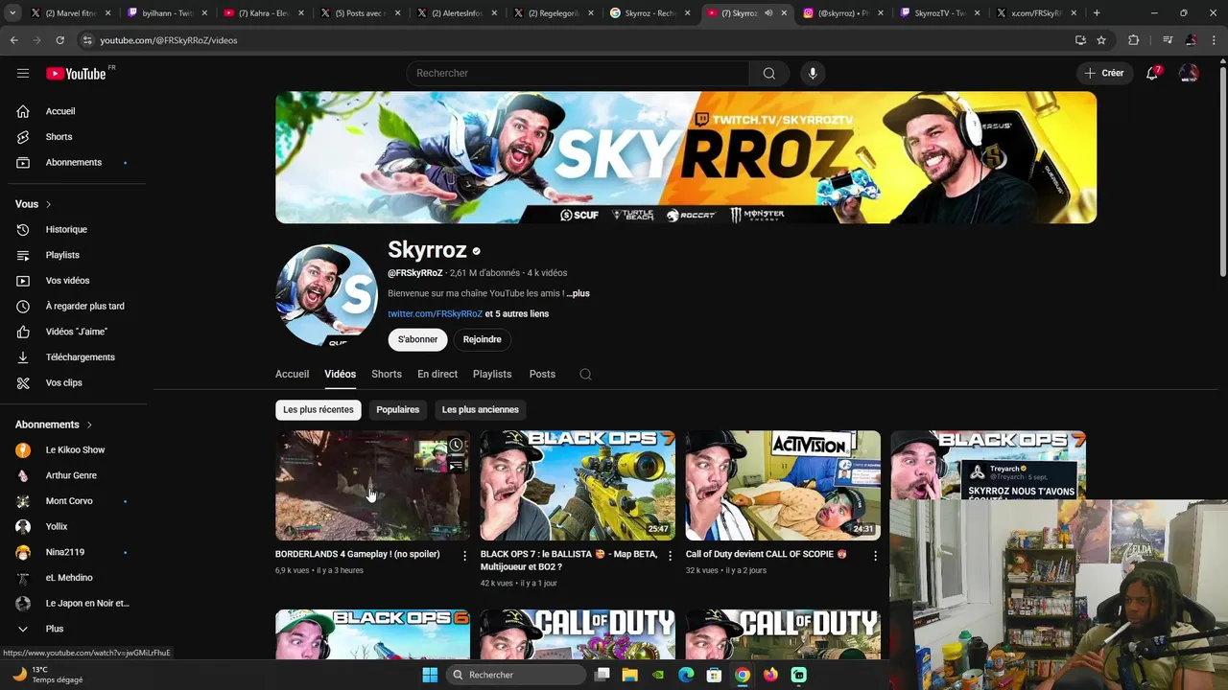Expand the Vous section chevron

(48, 204)
